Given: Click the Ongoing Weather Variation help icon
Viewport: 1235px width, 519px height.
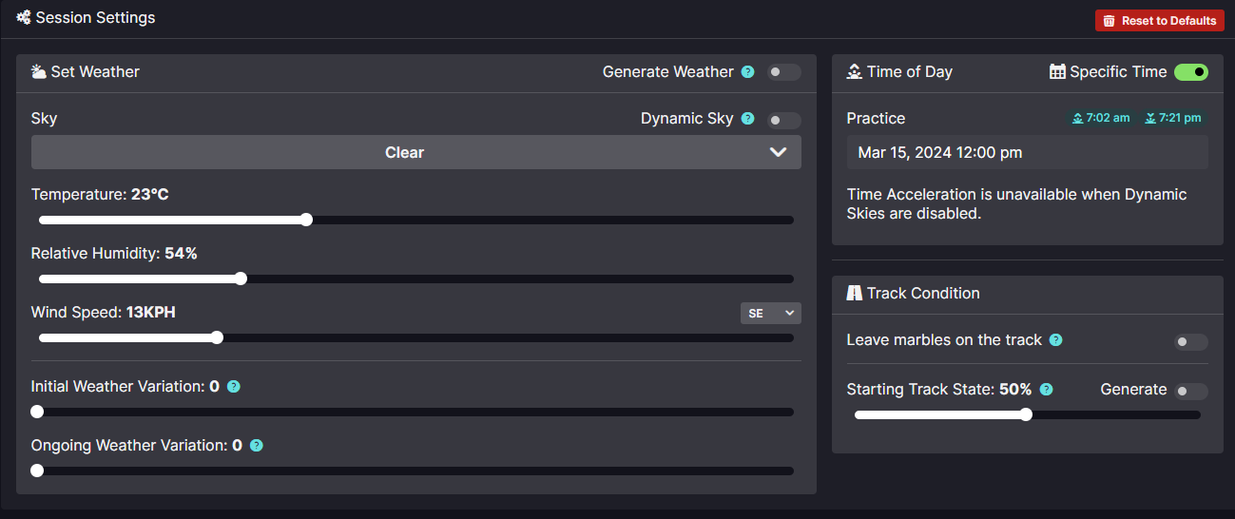Looking at the screenshot, I should [x=256, y=445].
